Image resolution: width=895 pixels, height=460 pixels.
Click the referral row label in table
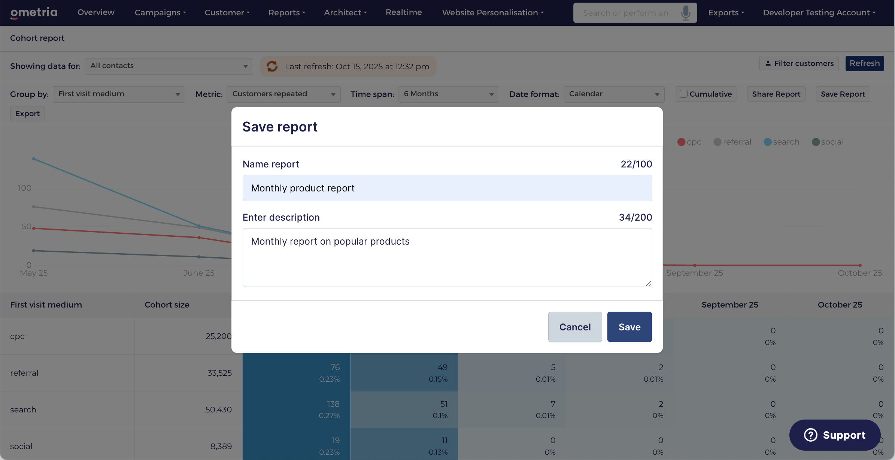pyautogui.click(x=24, y=373)
